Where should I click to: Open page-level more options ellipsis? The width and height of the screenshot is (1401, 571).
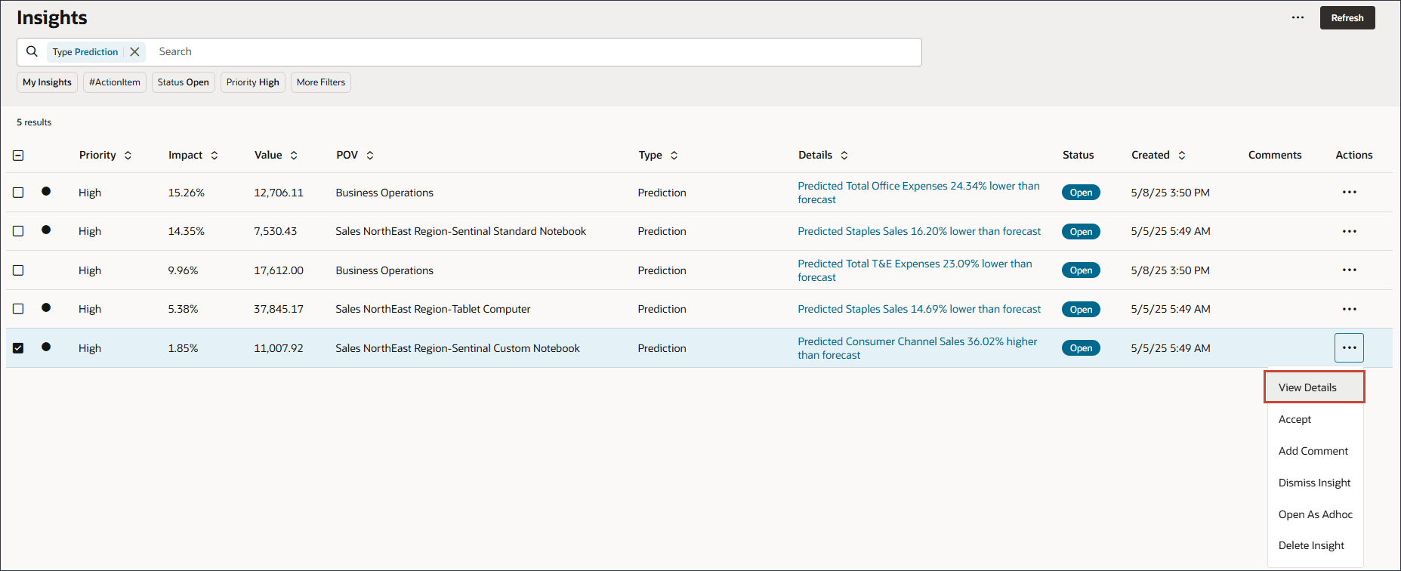click(x=1298, y=17)
